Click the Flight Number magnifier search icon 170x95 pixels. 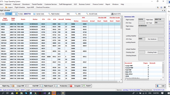point(49,14)
